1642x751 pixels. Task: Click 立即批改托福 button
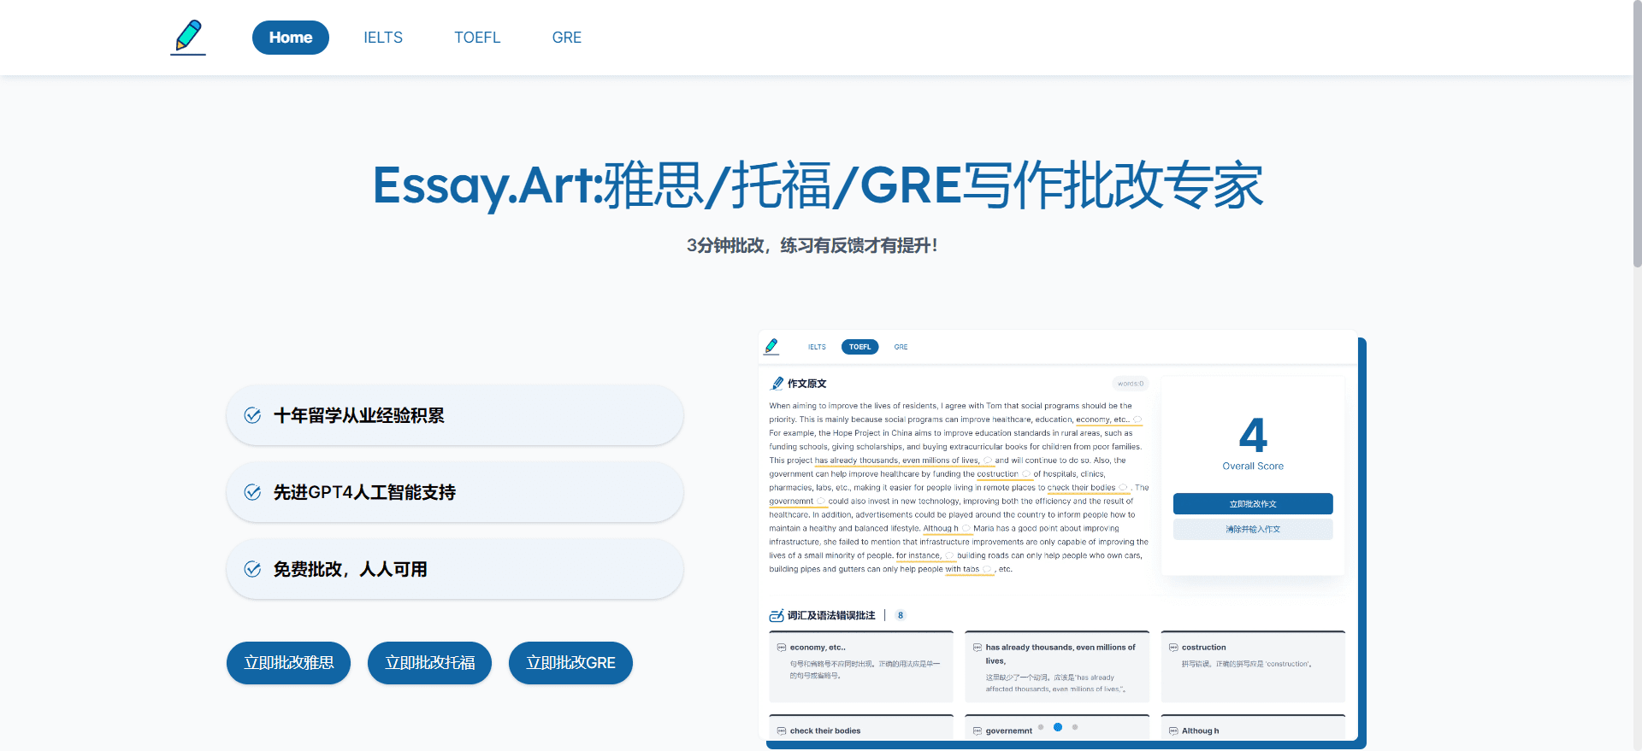(x=430, y=663)
